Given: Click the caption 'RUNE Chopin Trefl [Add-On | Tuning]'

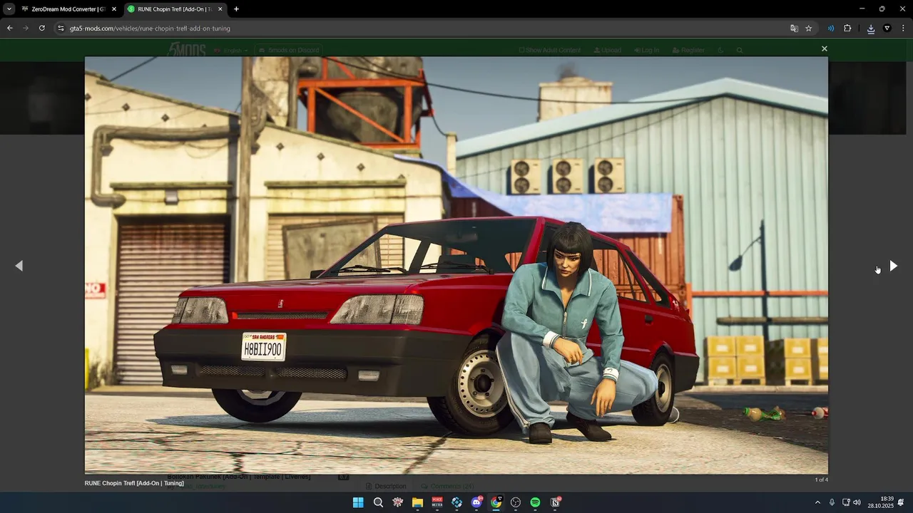Looking at the screenshot, I should pyautogui.click(x=134, y=483).
